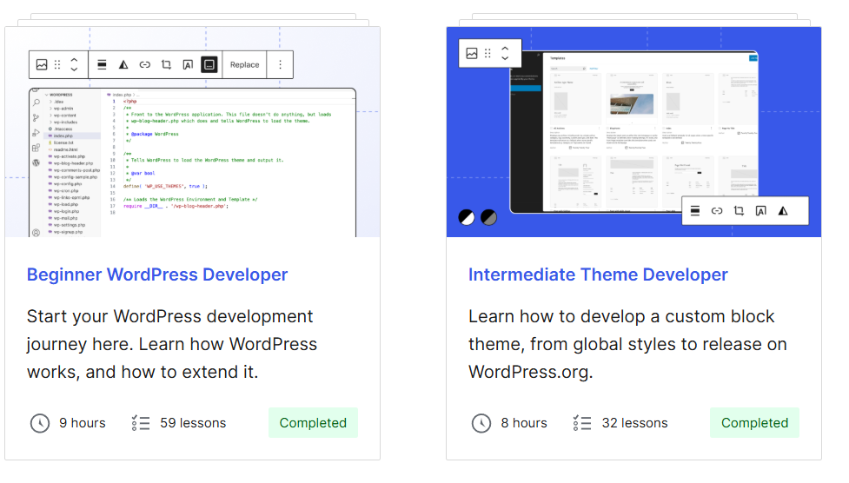Click the drag handle in Intermediate card toolbar
The width and height of the screenshot is (849, 483).
488,53
